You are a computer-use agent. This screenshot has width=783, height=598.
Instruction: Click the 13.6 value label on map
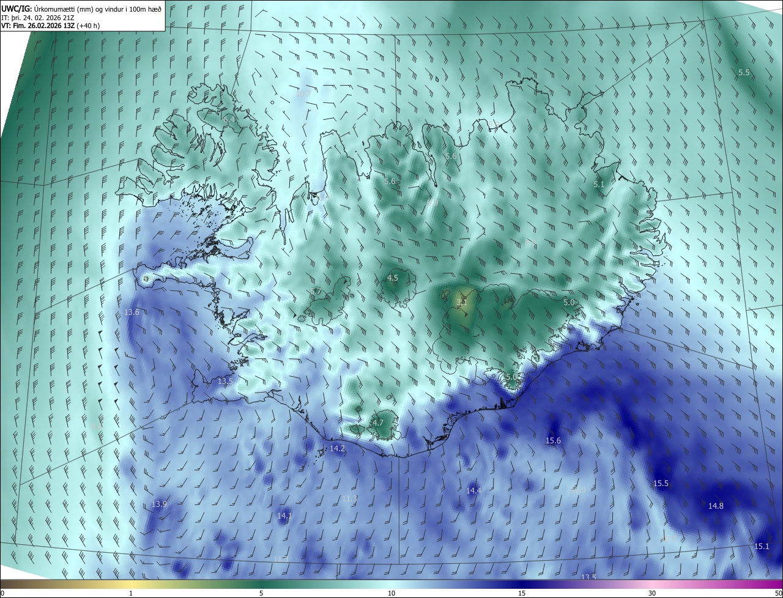132,312
